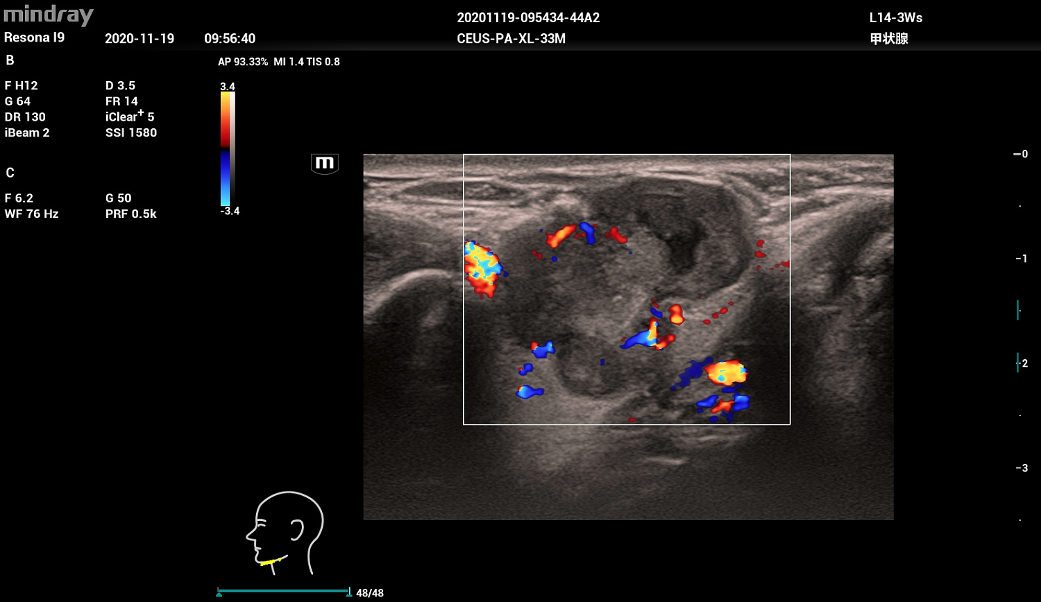
Task: Click the 甲状腺 exam preset label
Action: pyautogui.click(x=889, y=39)
